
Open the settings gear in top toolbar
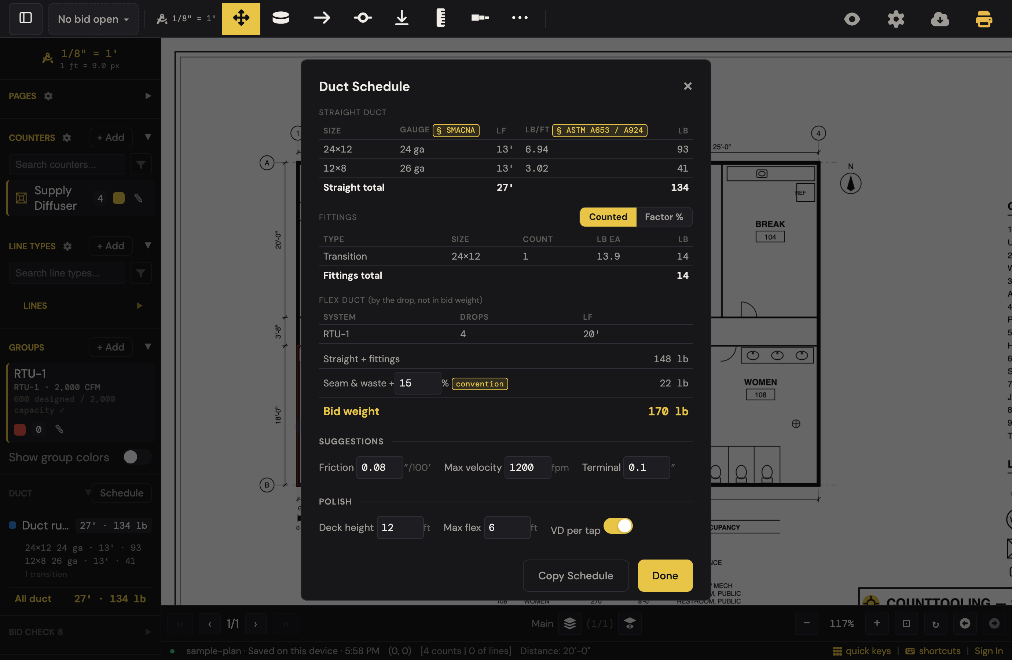point(896,19)
